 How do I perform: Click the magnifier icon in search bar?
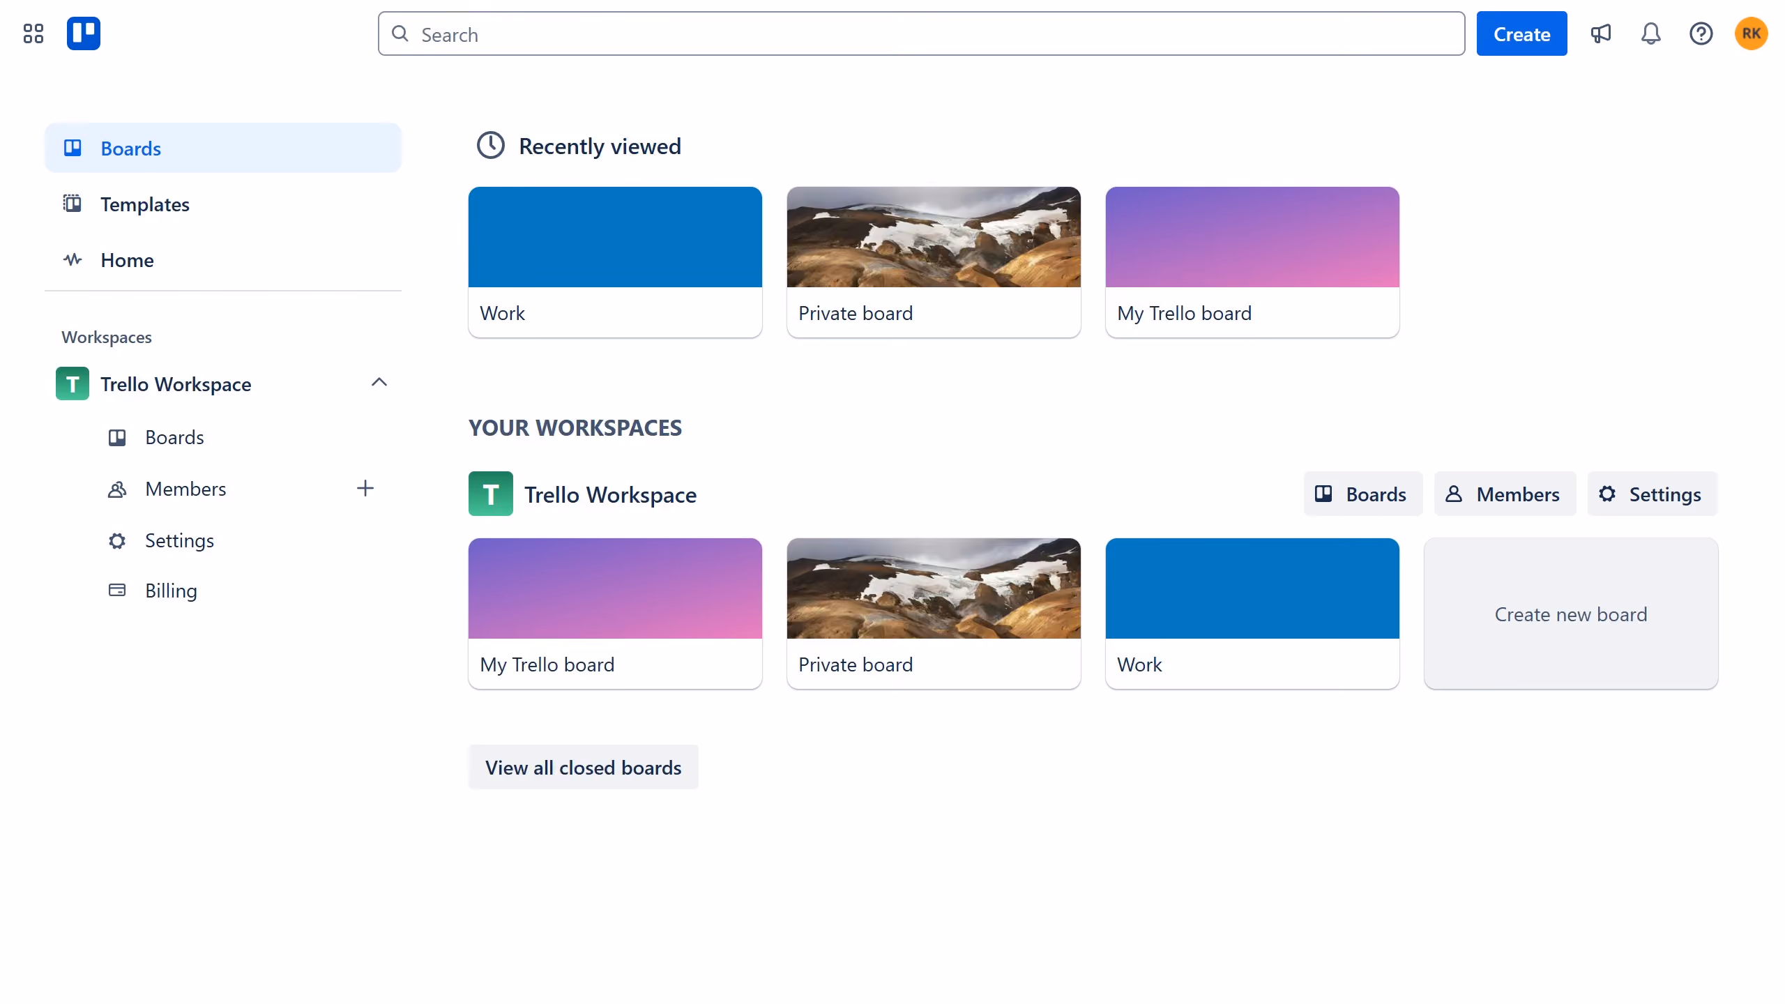click(400, 33)
